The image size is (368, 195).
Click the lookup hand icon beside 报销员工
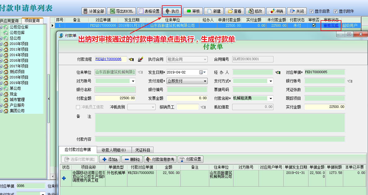203,107
